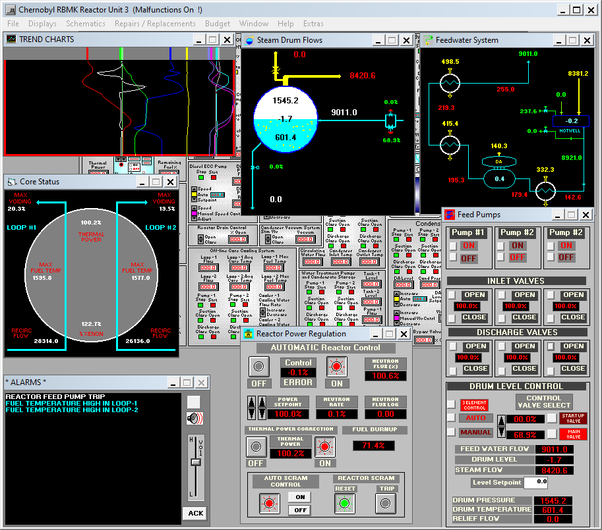The image size is (602, 530).
Task: Click the feedwater heater symbol labeled 332.3
Action: (x=545, y=190)
